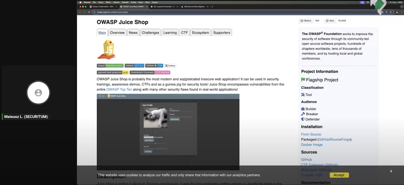The width and height of the screenshot is (404, 185).
Task: Click the Builder audience icon
Action: 303,109
